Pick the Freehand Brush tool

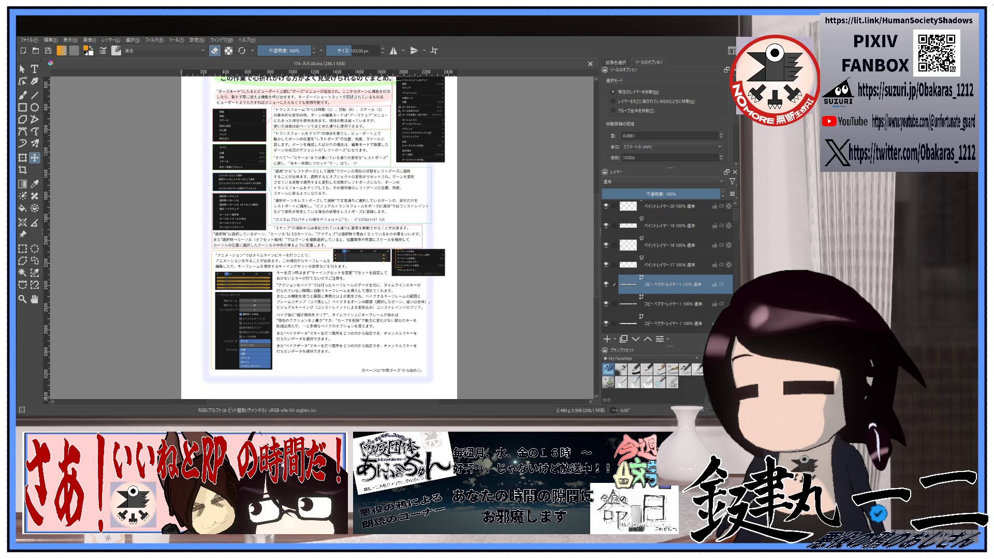(x=22, y=95)
